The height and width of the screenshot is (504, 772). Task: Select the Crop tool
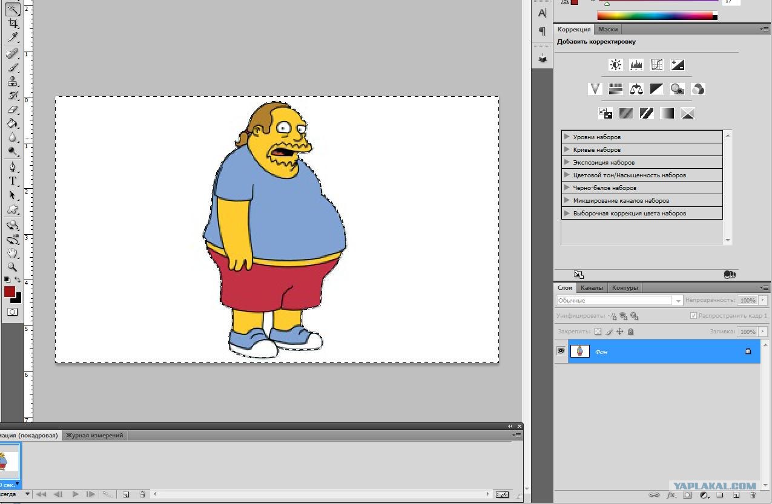13,24
